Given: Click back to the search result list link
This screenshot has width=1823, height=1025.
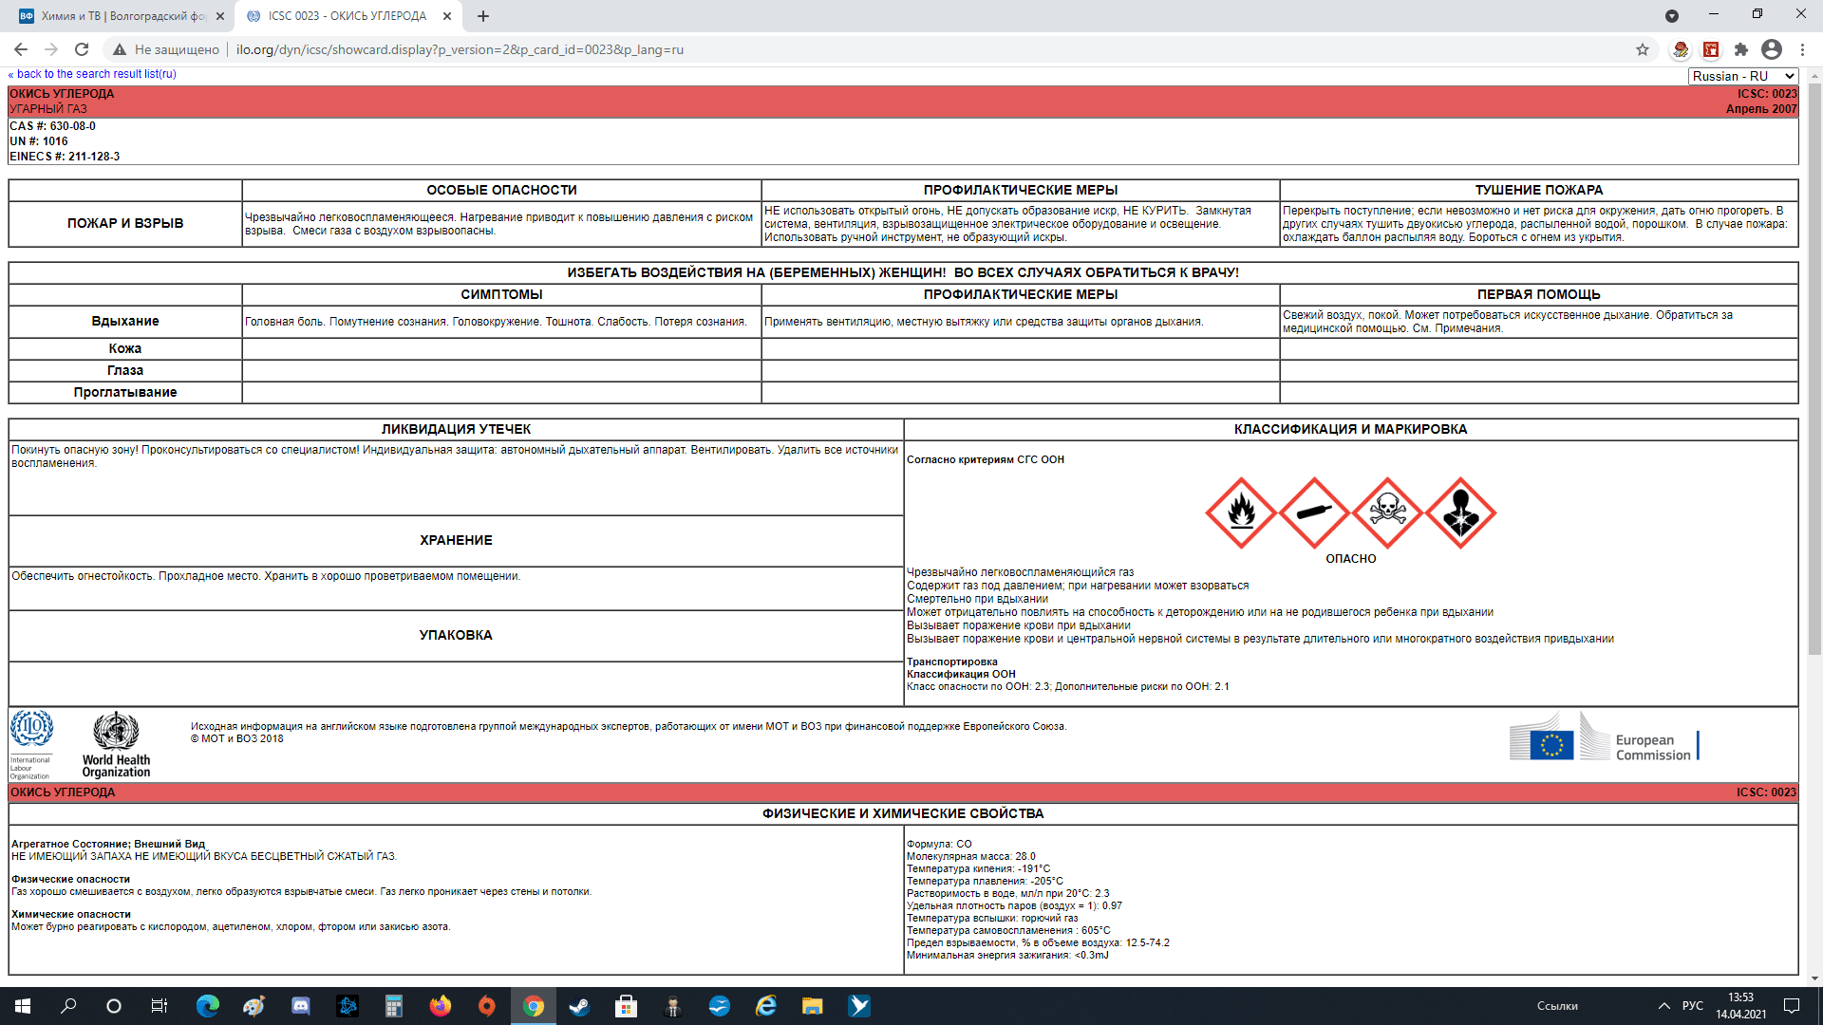Looking at the screenshot, I should coord(93,74).
